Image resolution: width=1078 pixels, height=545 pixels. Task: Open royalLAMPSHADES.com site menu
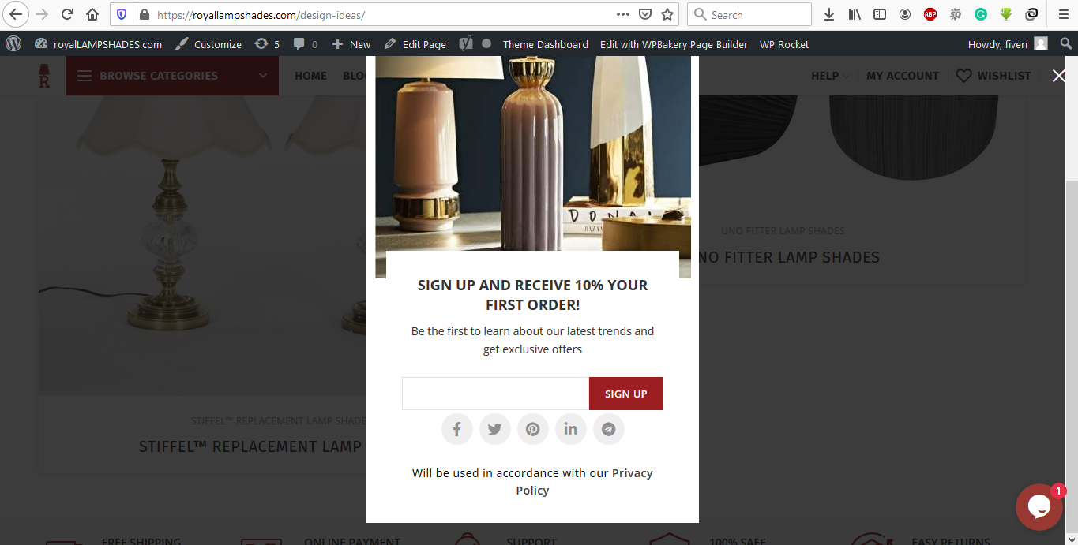[99, 44]
